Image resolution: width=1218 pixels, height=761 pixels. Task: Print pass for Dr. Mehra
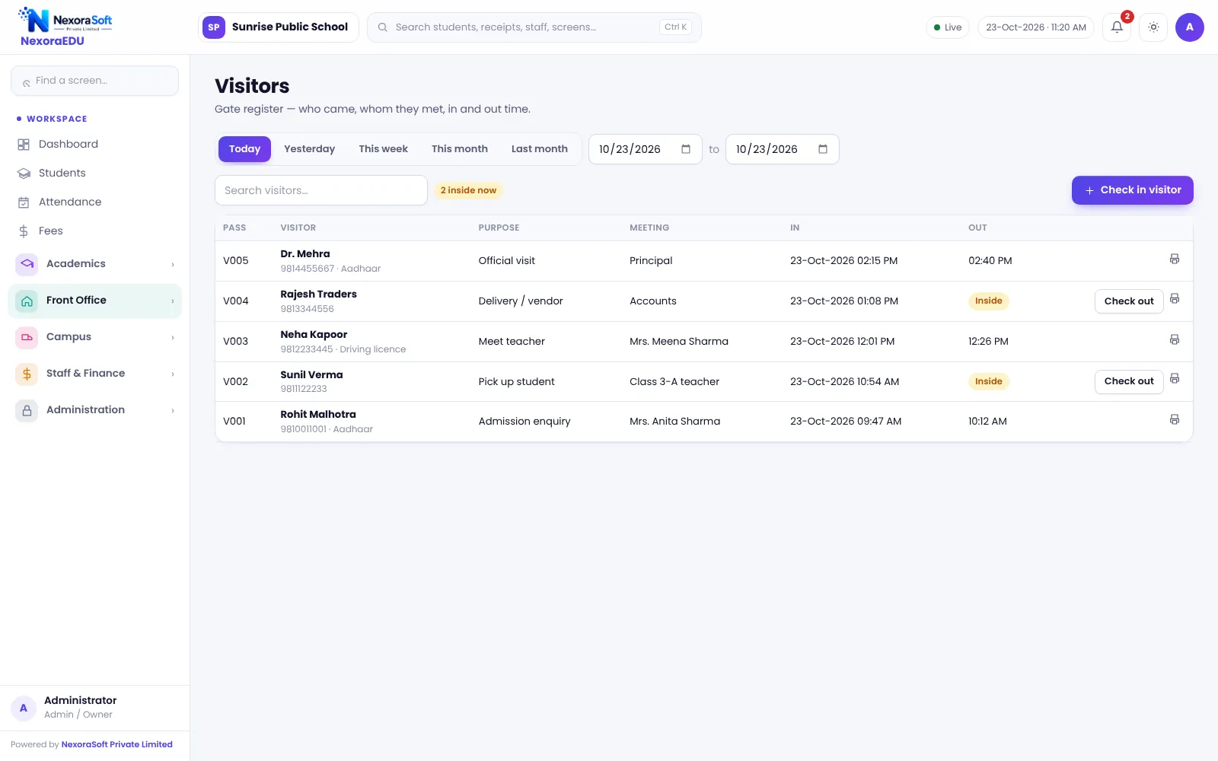click(x=1175, y=260)
